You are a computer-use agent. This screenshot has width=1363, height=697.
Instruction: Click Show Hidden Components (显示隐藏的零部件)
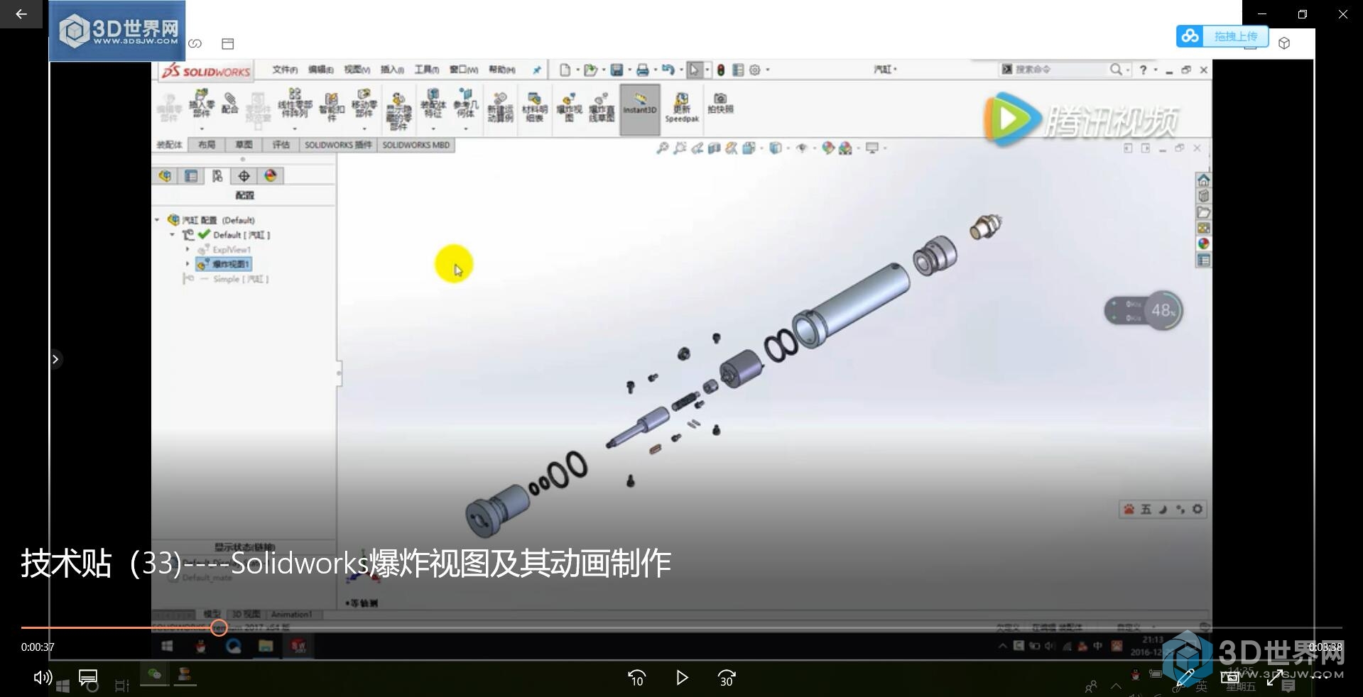click(x=398, y=111)
